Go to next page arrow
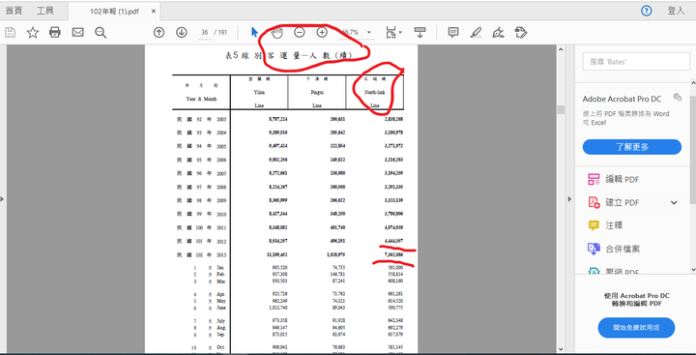The image size is (696, 355). coord(181,33)
